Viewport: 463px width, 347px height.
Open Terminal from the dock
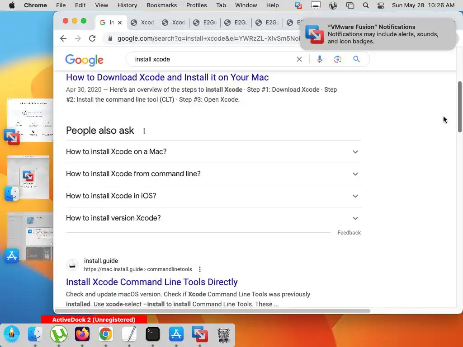[x=153, y=334]
